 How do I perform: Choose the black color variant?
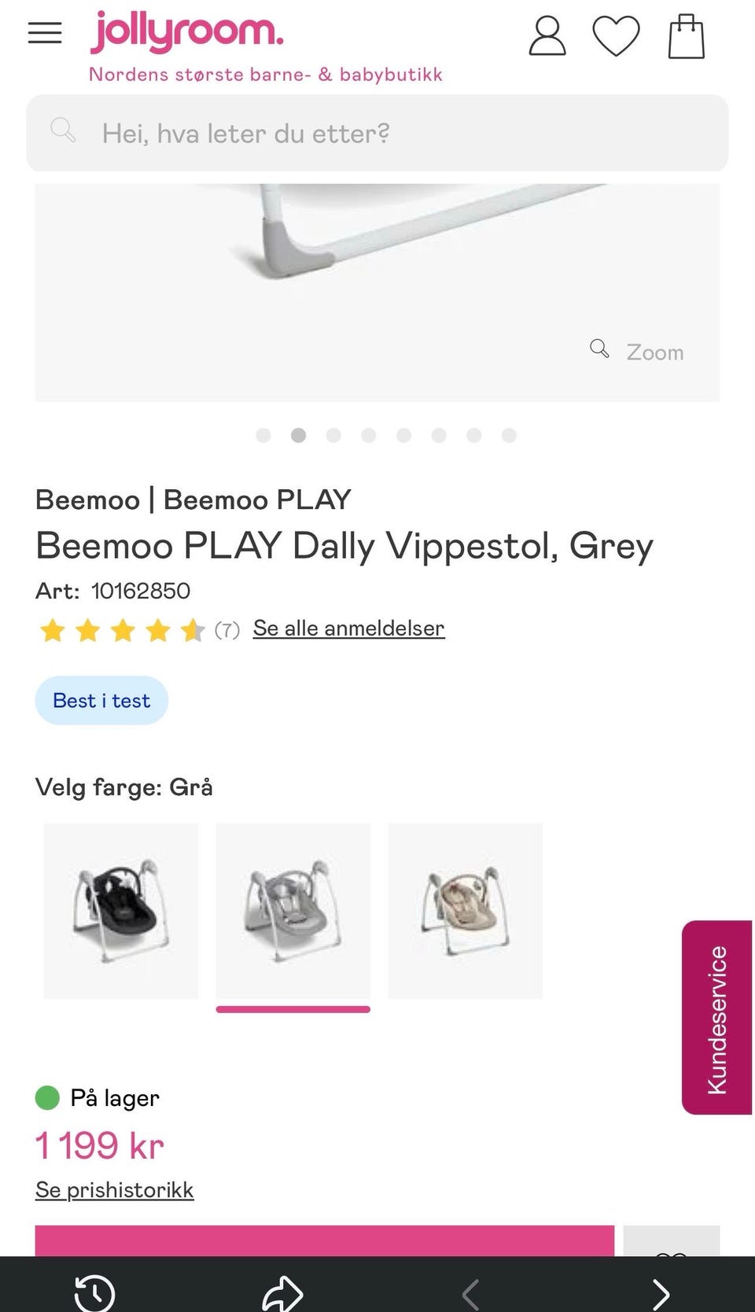pyautogui.click(x=121, y=911)
